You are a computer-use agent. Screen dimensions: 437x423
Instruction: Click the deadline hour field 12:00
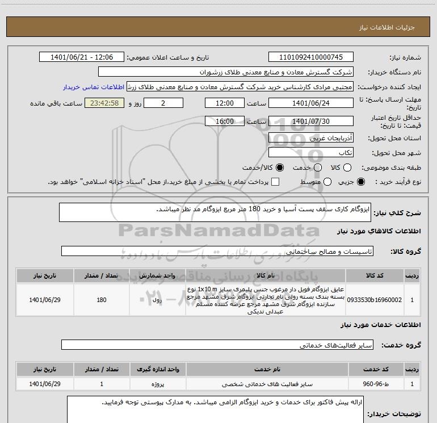click(225, 103)
